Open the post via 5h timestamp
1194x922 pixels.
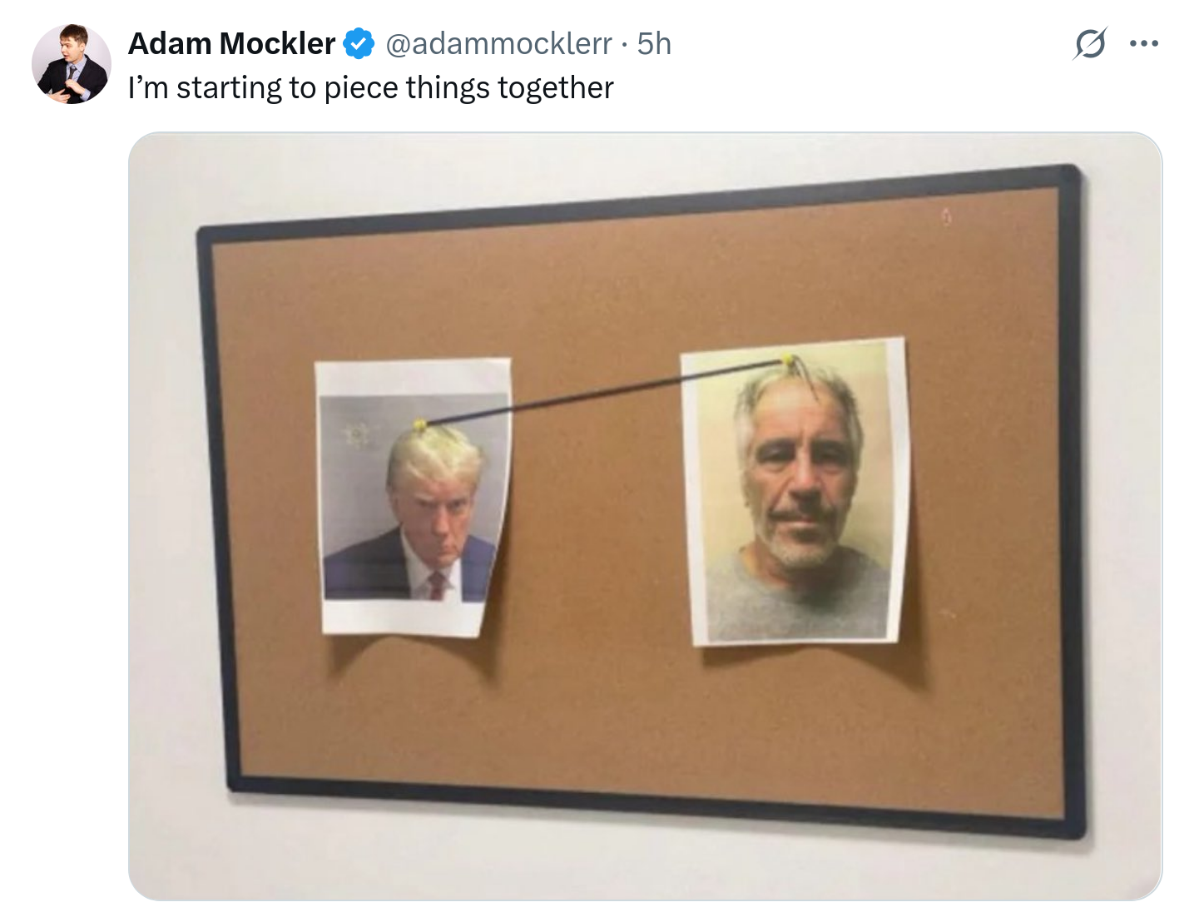[654, 43]
